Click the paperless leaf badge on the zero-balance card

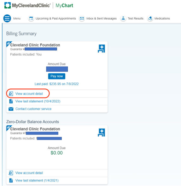point(9,128)
